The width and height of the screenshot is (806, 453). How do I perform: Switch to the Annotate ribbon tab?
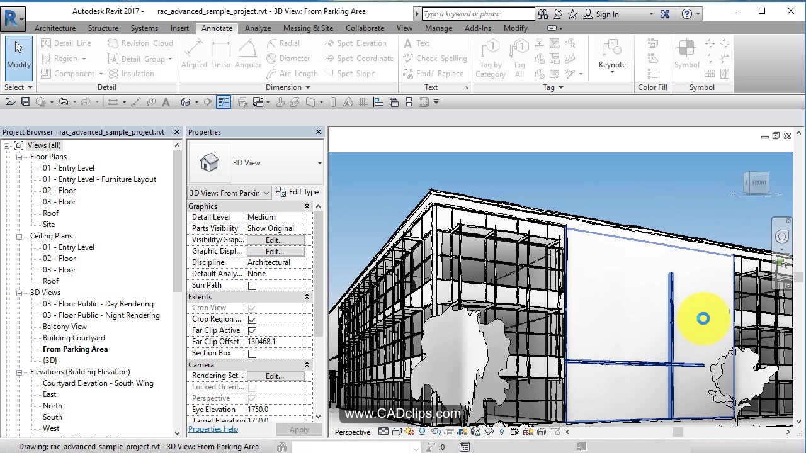point(217,28)
